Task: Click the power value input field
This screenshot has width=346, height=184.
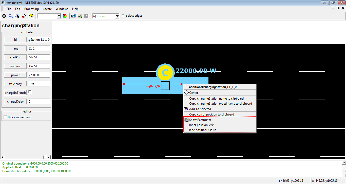Action: pos(39,75)
